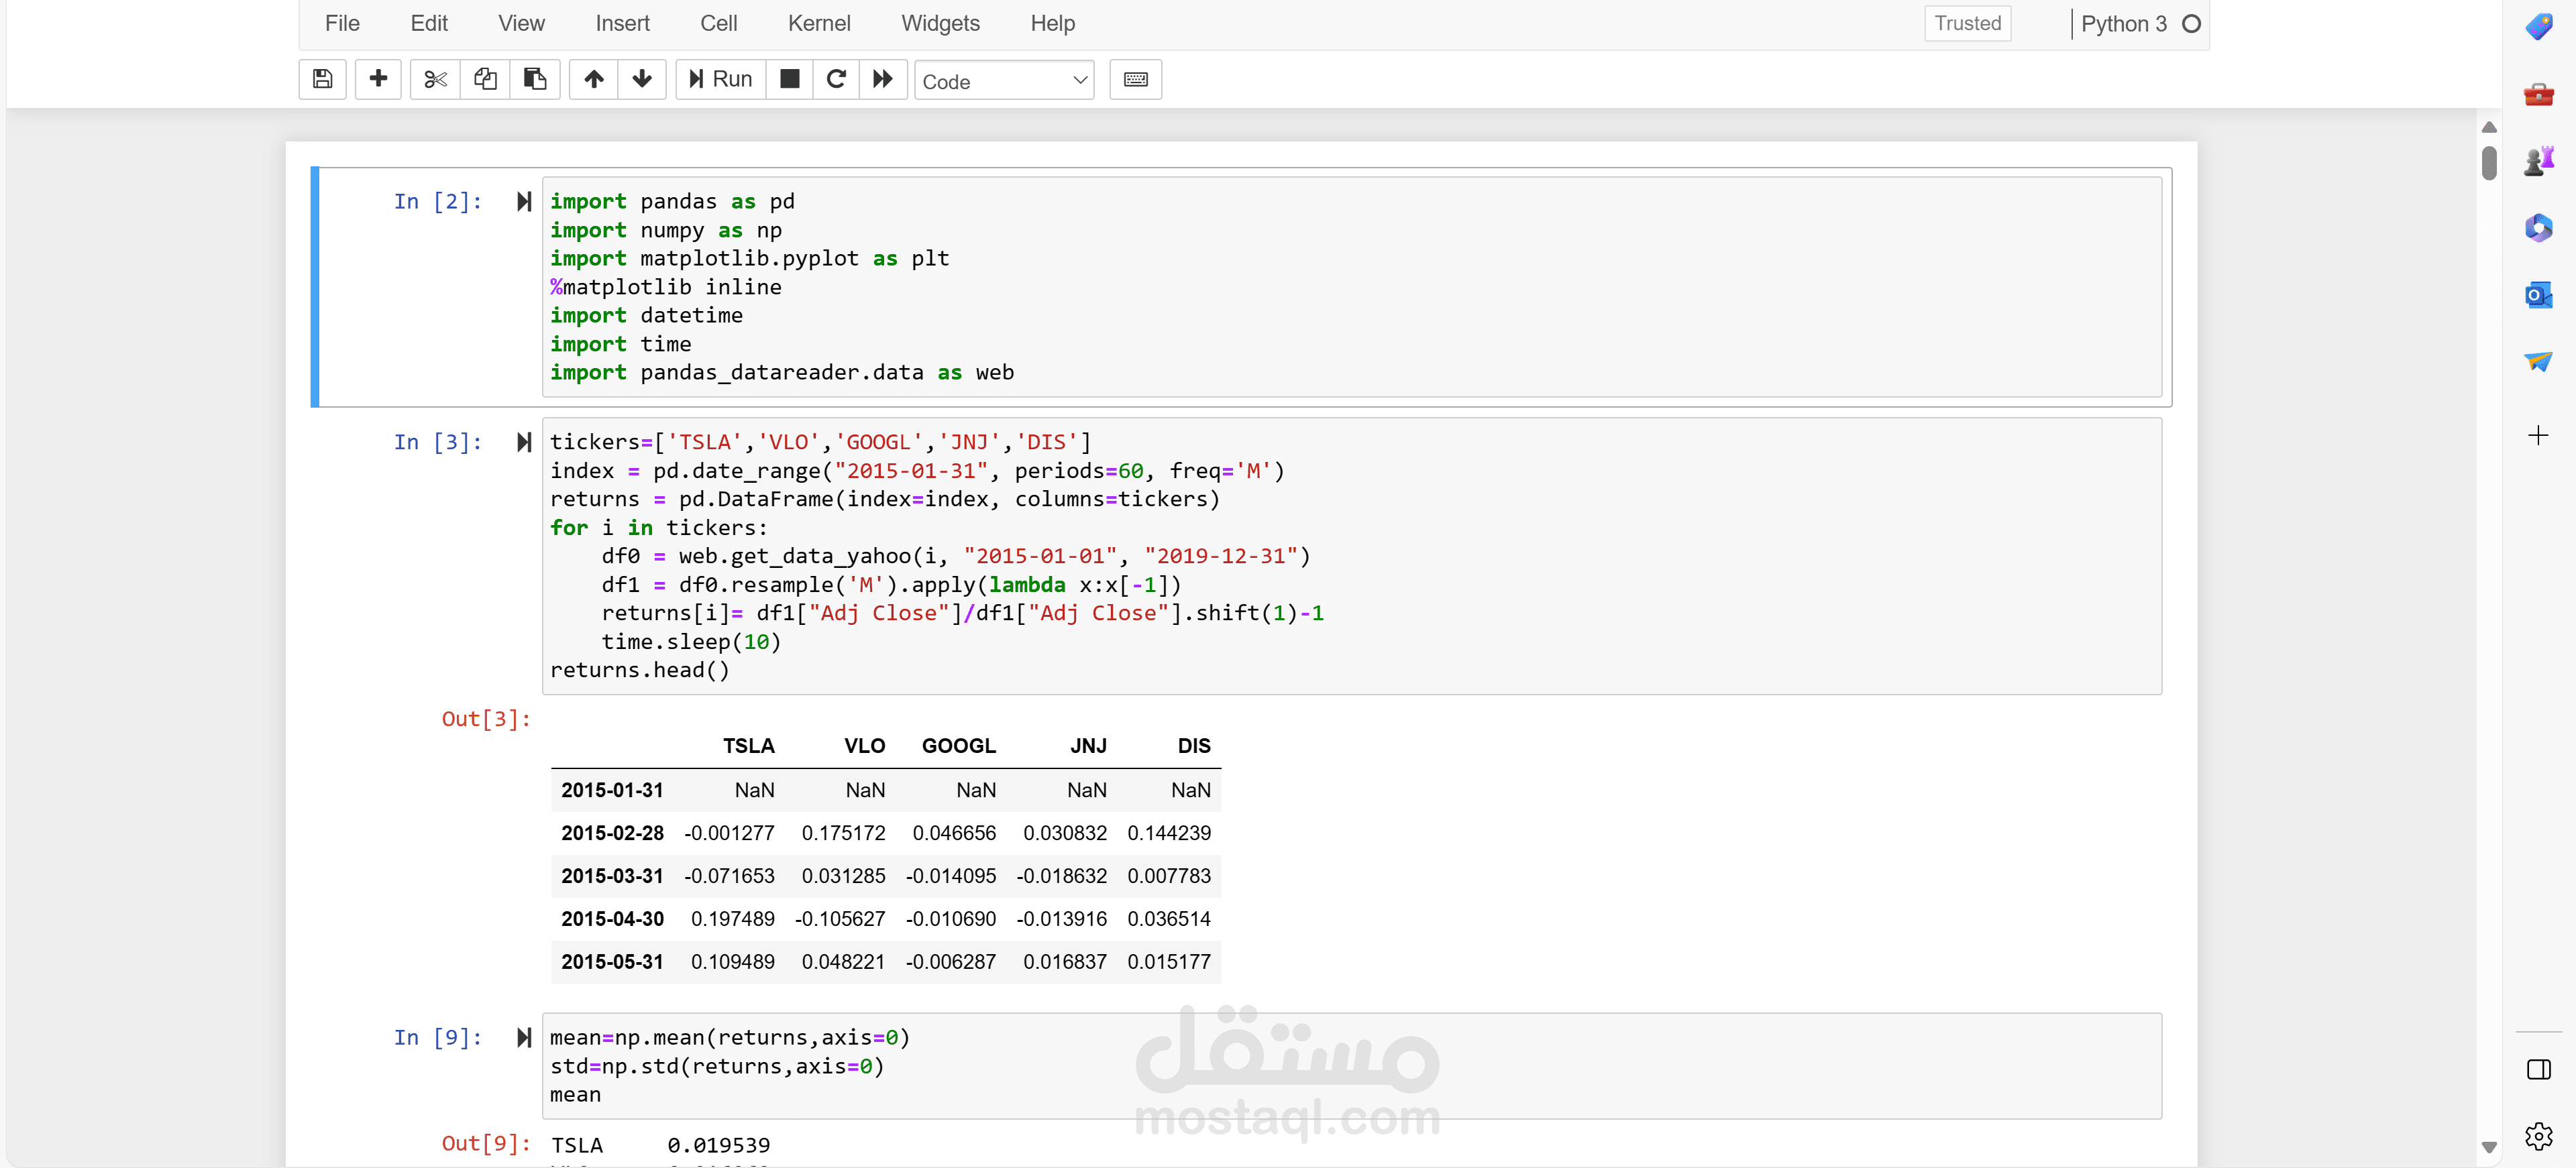Screen dimensions: 2576x1168
Task: Open the Kernel menu
Action: pyautogui.click(x=819, y=23)
